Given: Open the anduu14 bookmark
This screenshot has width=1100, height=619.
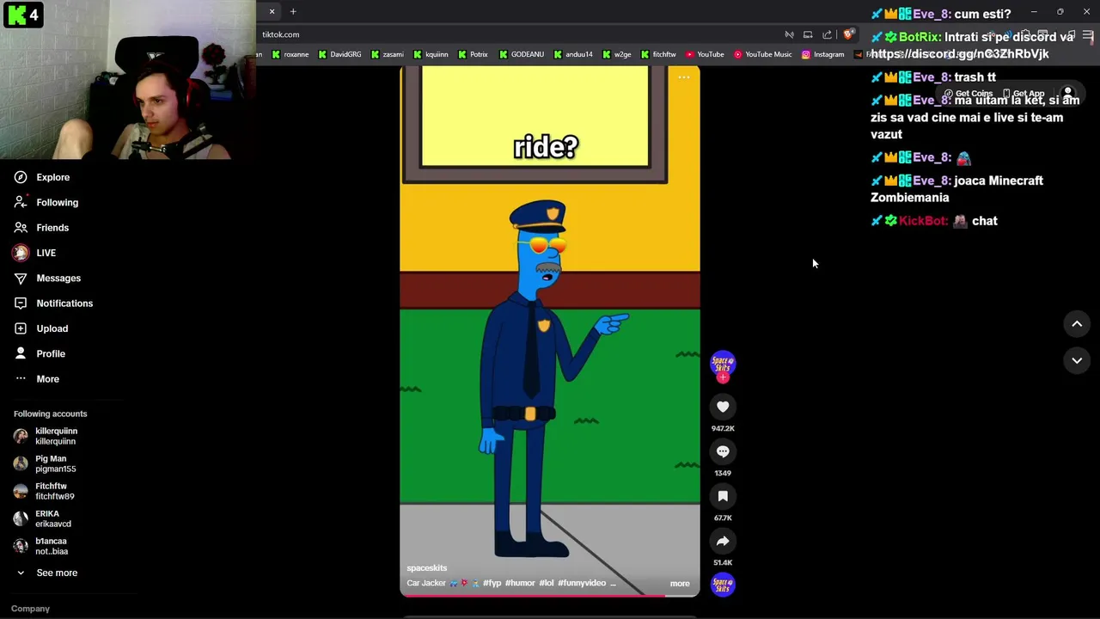Looking at the screenshot, I should (572, 54).
